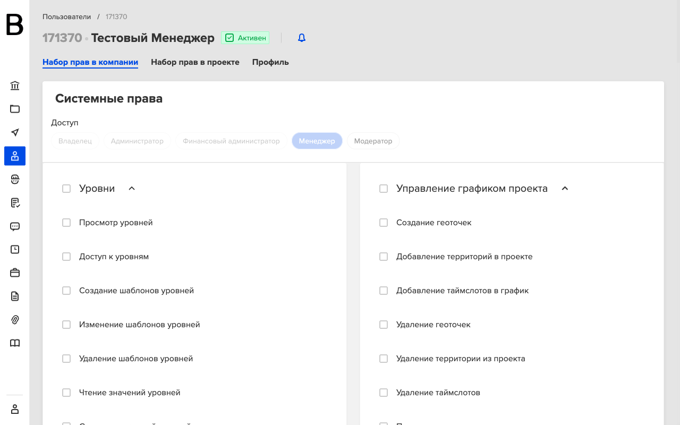Image resolution: width=680 pixels, height=425 pixels.
Task: Select the Финансовый администратор access role
Action: (231, 141)
